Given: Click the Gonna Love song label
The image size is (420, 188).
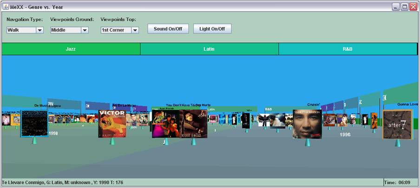Looking at the screenshot, I should click(407, 104).
